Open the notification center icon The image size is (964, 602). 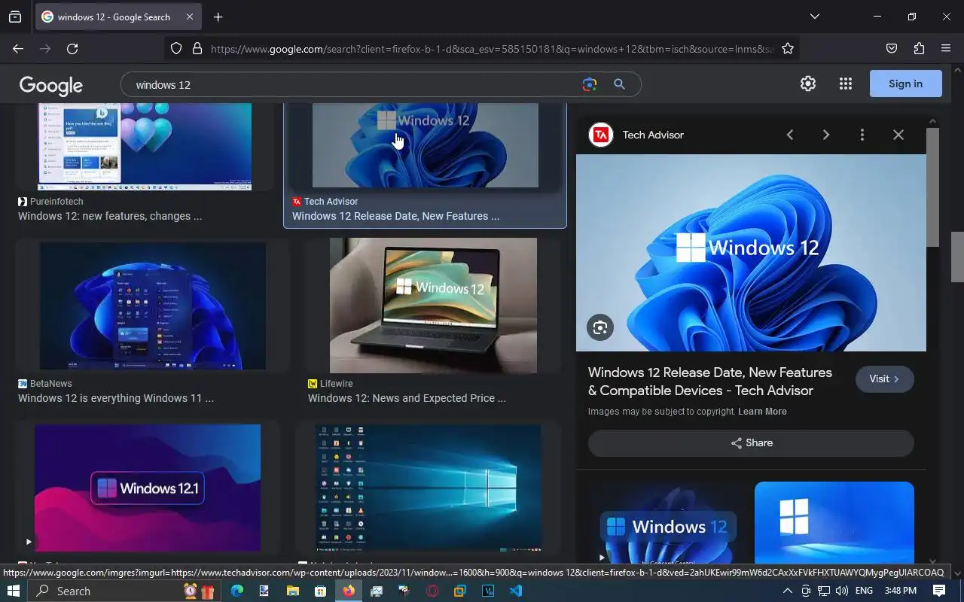pyautogui.click(x=939, y=591)
